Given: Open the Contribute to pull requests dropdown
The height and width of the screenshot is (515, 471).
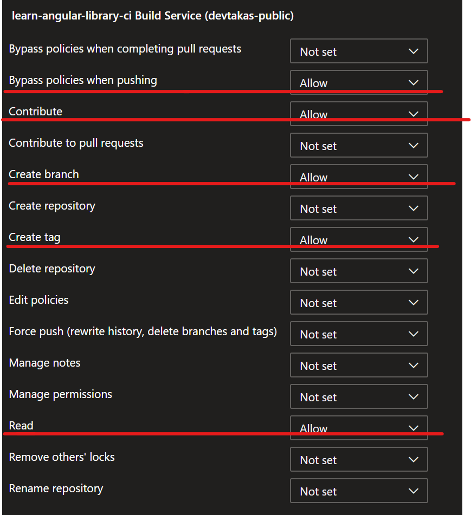Looking at the screenshot, I should pyautogui.click(x=359, y=145).
